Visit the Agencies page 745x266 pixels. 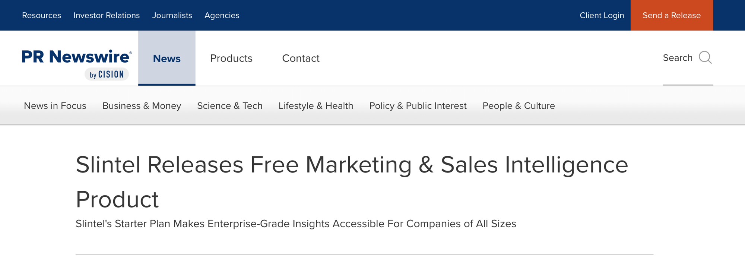222,15
